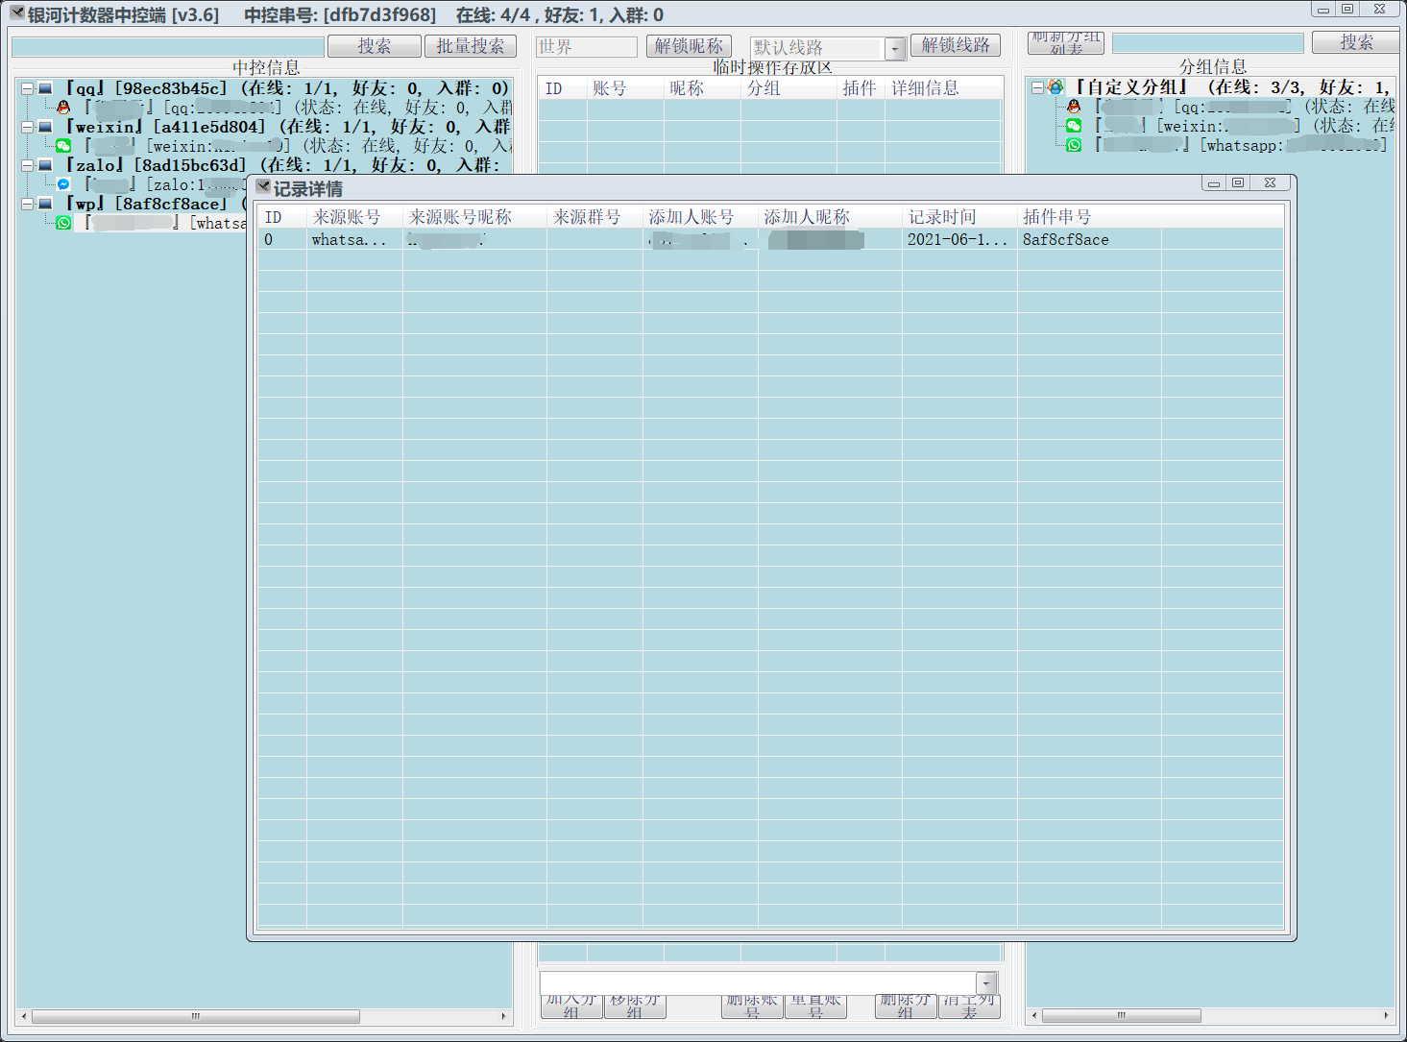Screen dimensions: 1407x1042
Task: Collapse the qq node in 中控信息 tree
Action: (x=27, y=88)
